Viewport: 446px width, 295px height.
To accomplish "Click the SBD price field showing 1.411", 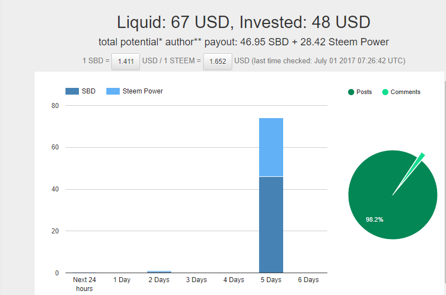I will tap(125, 61).
